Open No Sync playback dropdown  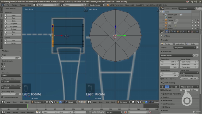pyautogui.click(x=114, y=112)
